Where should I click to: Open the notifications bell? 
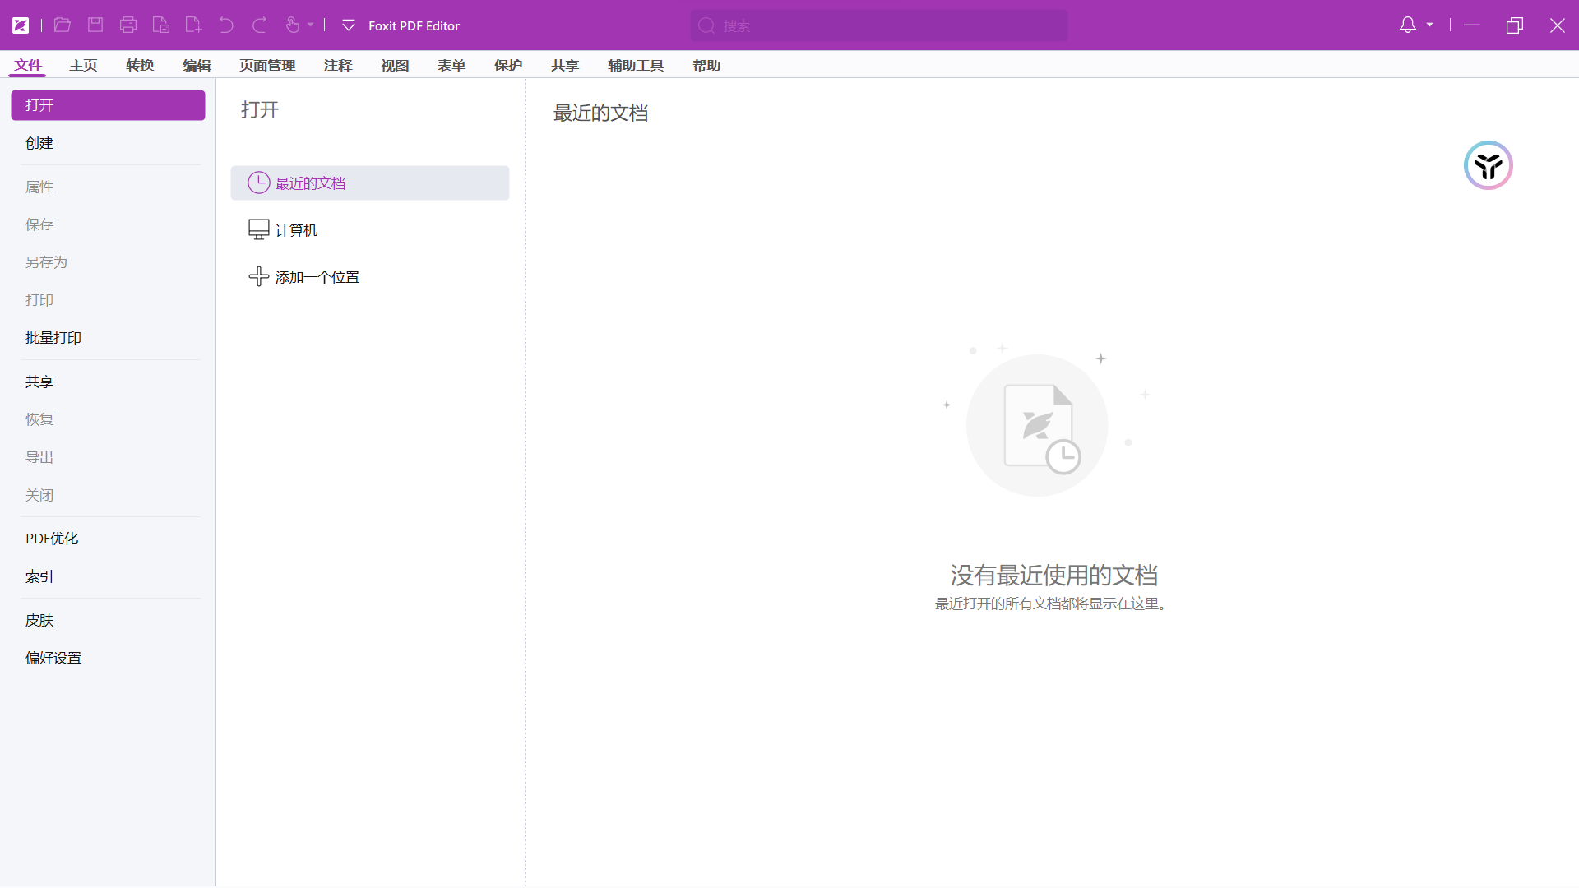click(x=1408, y=25)
